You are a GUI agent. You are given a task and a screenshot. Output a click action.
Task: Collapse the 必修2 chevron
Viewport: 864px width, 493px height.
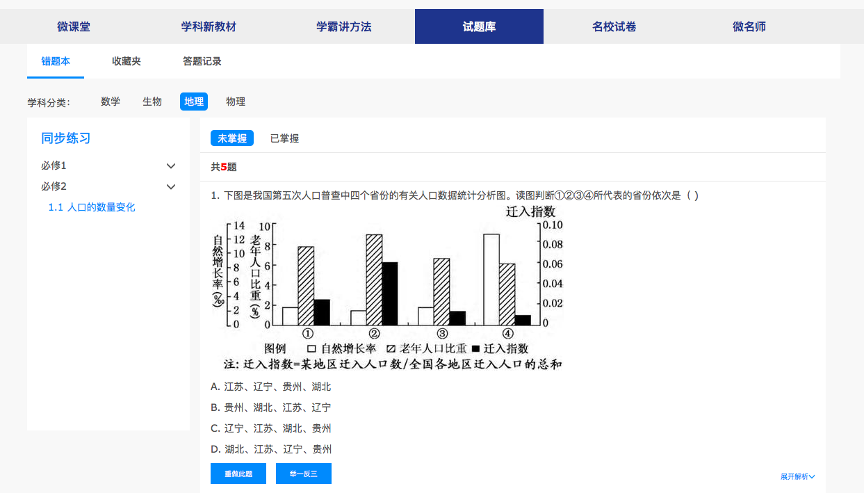171,187
